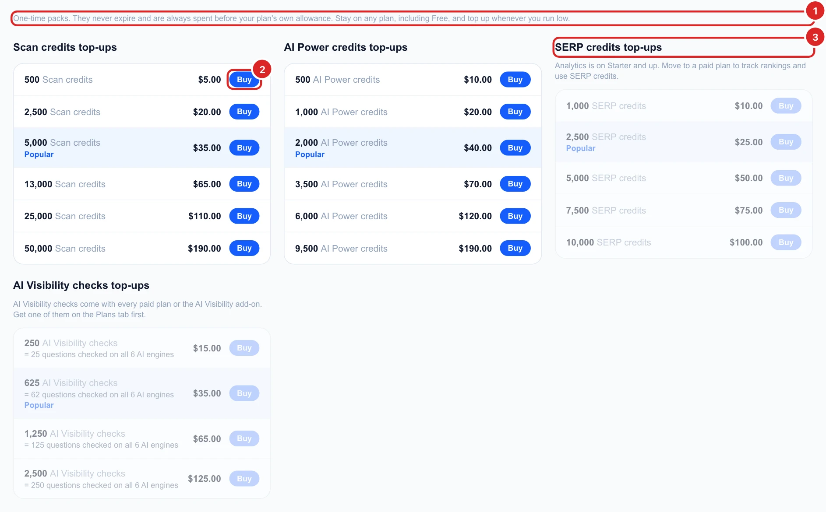Buy the 7,500 SERP credits pack
The width and height of the screenshot is (826, 512).
(786, 210)
